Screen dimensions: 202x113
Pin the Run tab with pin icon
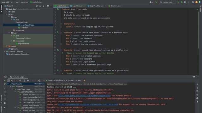(x=5, y=107)
